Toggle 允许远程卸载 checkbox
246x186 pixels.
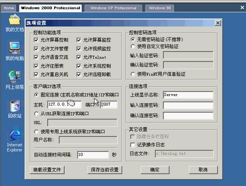coord(78,74)
